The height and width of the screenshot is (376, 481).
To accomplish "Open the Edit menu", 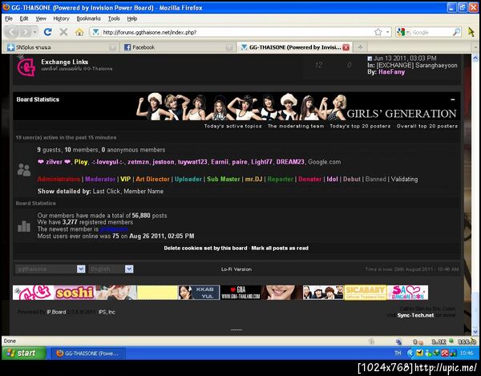I will coord(24,18).
